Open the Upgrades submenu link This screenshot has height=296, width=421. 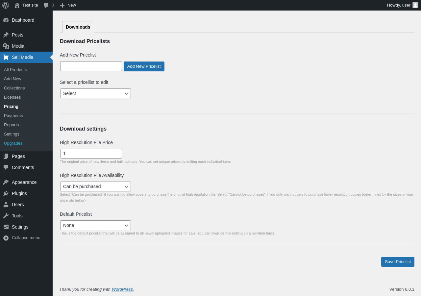pyautogui.click(x=13, y=143)
